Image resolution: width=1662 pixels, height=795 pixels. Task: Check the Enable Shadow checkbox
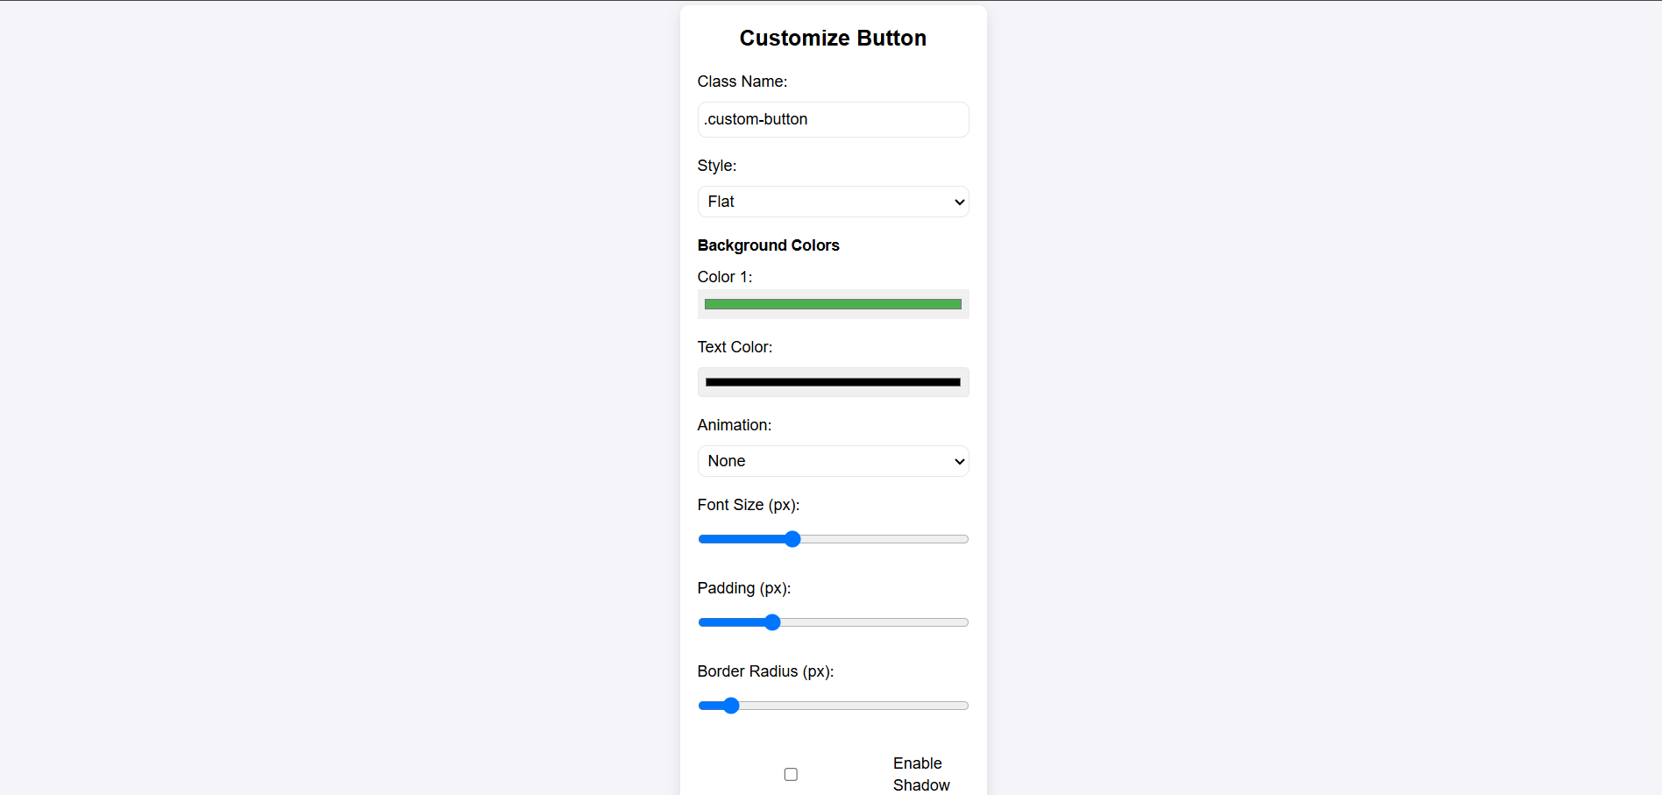[x=791, y=774]
